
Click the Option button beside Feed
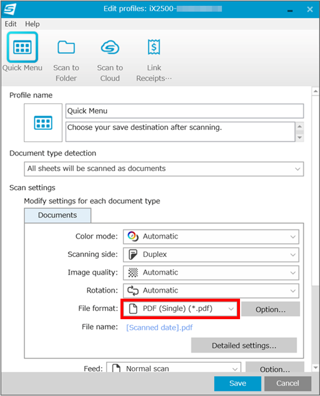pos(275,367)
